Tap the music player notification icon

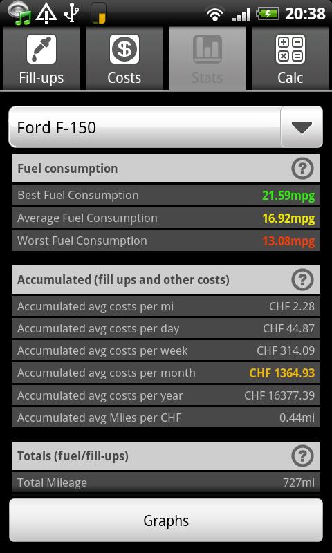pos(20,13)
